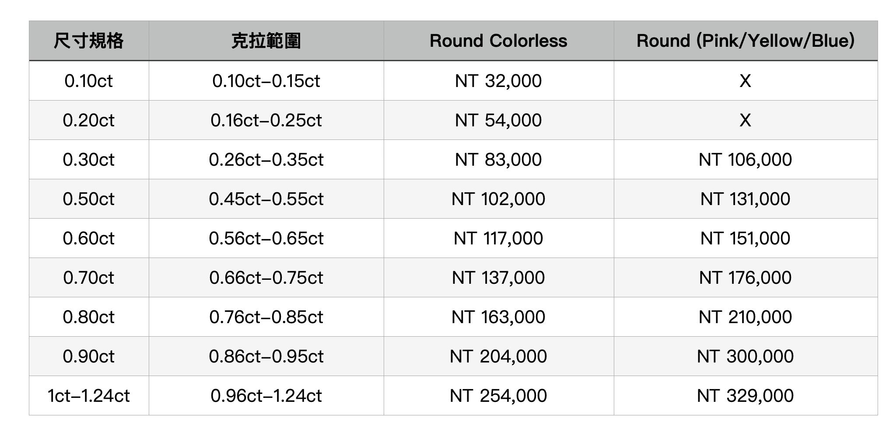Click the NT 54,000 price cell
Screen dimensions: 896x432
pyautogui.click(x=498, y=120)
